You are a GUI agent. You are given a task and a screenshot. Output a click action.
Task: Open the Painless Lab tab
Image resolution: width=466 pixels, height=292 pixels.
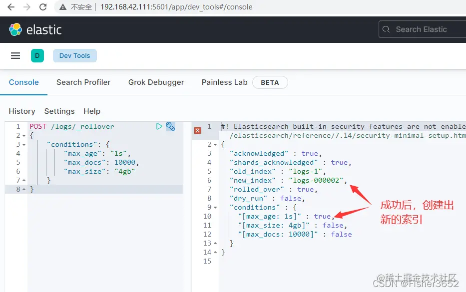(x=224, y=82)
